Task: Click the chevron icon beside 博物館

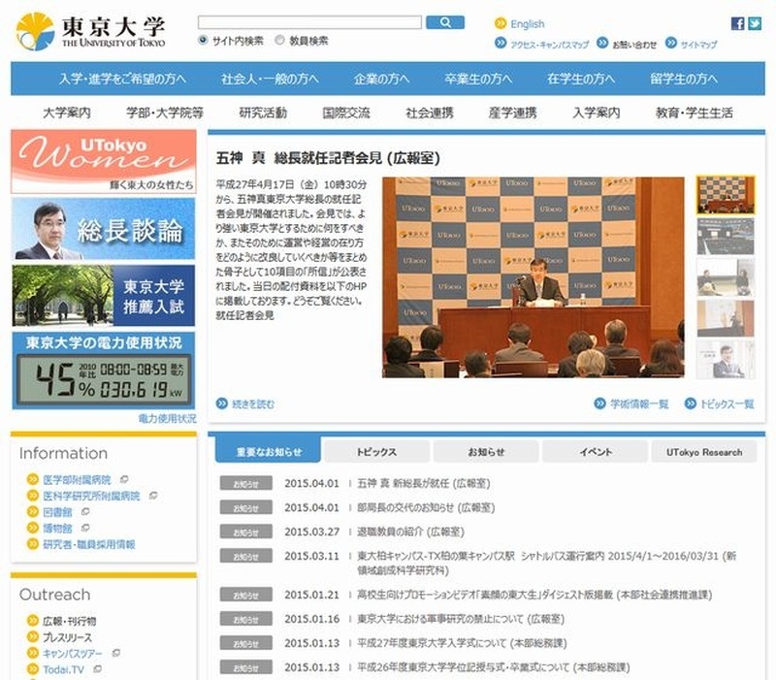Action: [x=32, y=527]
